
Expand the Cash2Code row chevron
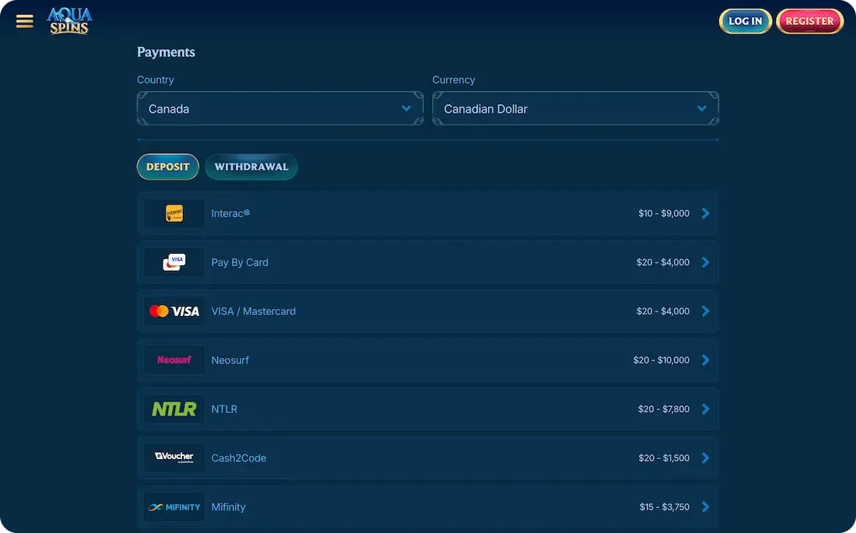[x=705, y=458]
